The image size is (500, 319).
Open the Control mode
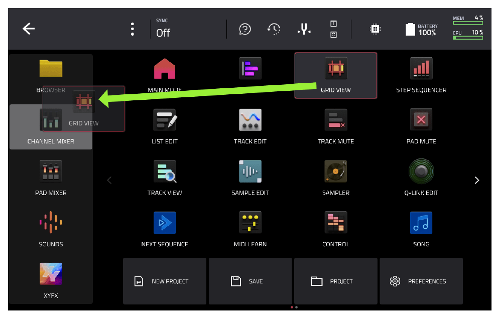335,229
